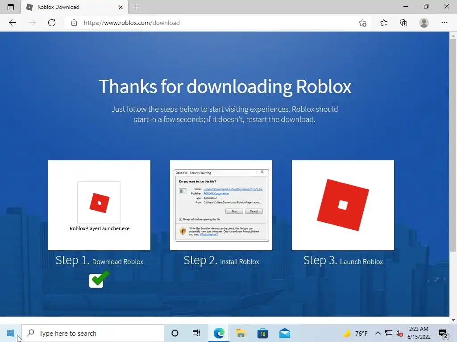Open a new browser tab
This screenshot has height=342, width=457.
point(136,7)
